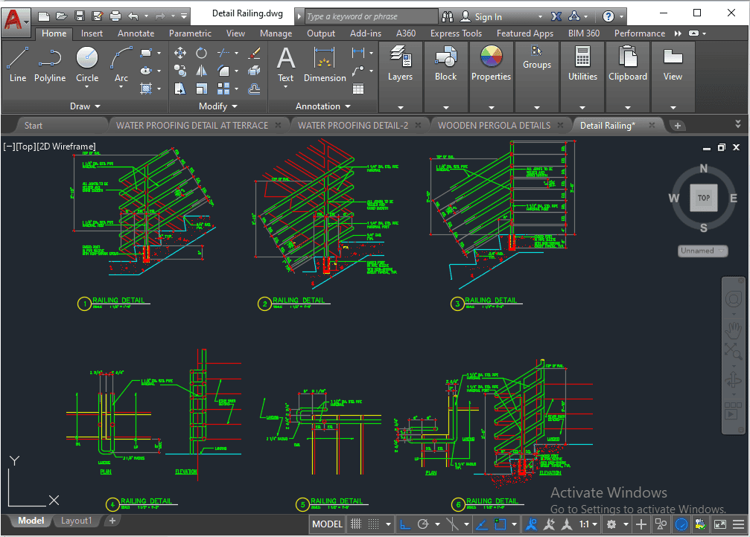Insert a Table from Annotation panel
This screenshot has height=537, width=750.
point(358,89)
